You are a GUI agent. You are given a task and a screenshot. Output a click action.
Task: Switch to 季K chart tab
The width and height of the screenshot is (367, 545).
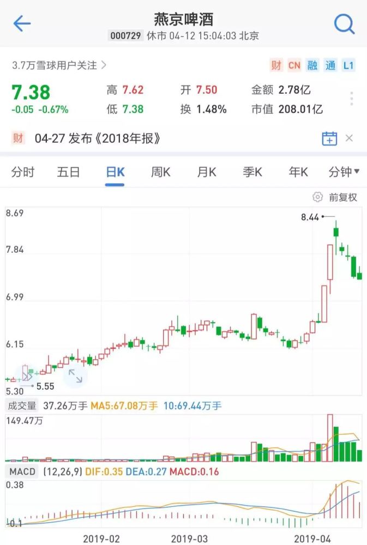click(252, 172)
